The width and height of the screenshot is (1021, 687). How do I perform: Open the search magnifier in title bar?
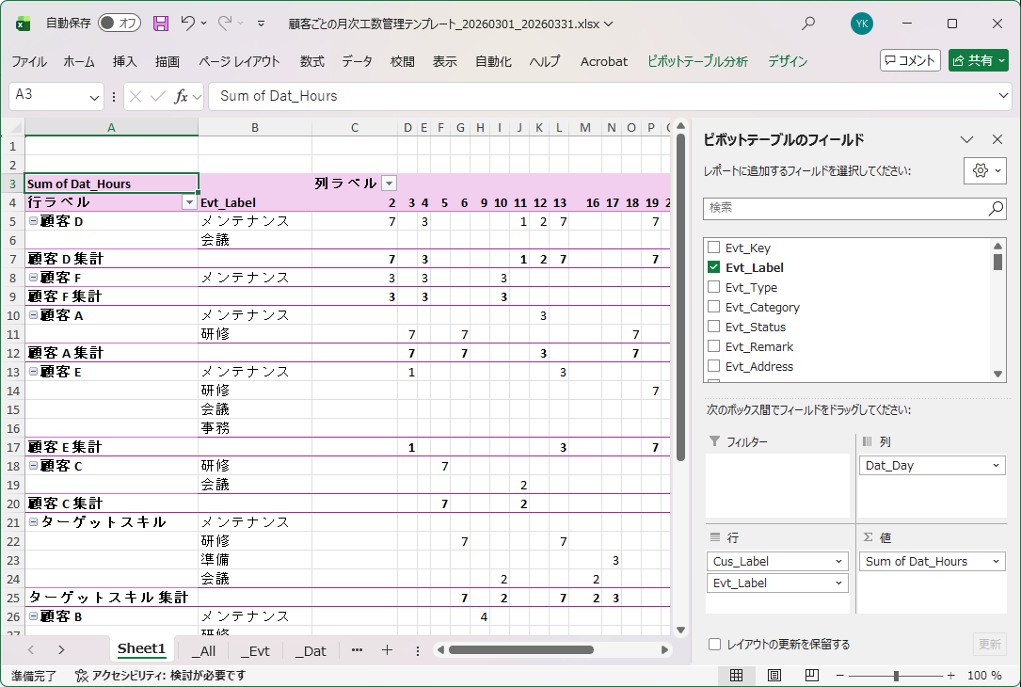[807, 24]
